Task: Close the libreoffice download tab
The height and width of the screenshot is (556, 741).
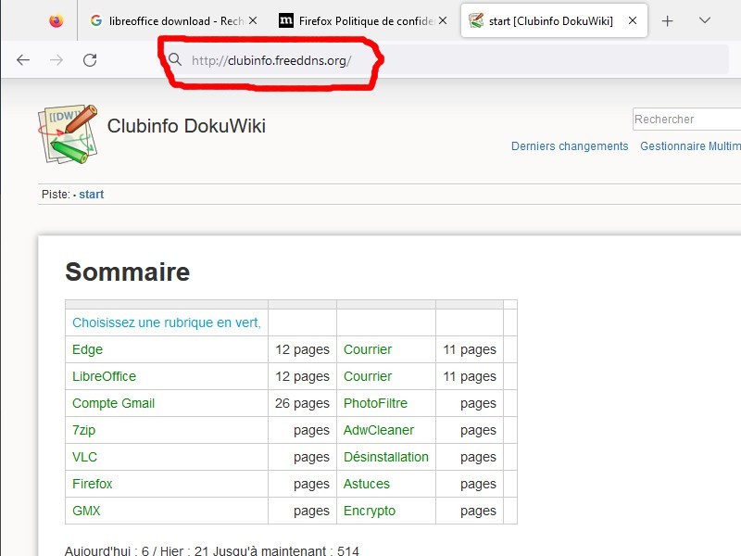Action: click(253, 21)
